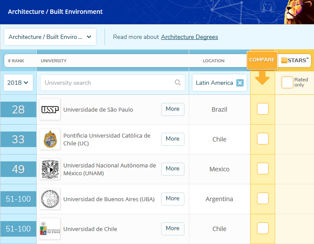Viewport: 314px width, 244px height.
Task: Open Universidade de São Paulo logo
Action: point(50,109)
